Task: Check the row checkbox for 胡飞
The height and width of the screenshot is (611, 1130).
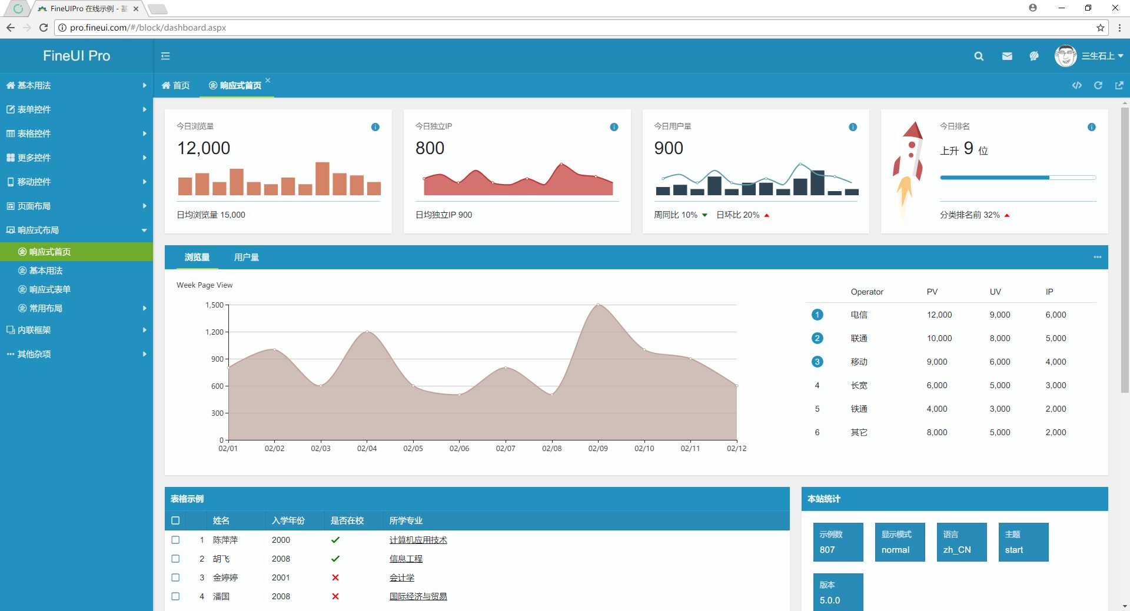Action: click(x=175, y=559)
